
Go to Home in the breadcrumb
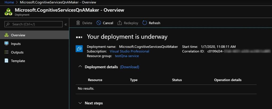[9, 2]
